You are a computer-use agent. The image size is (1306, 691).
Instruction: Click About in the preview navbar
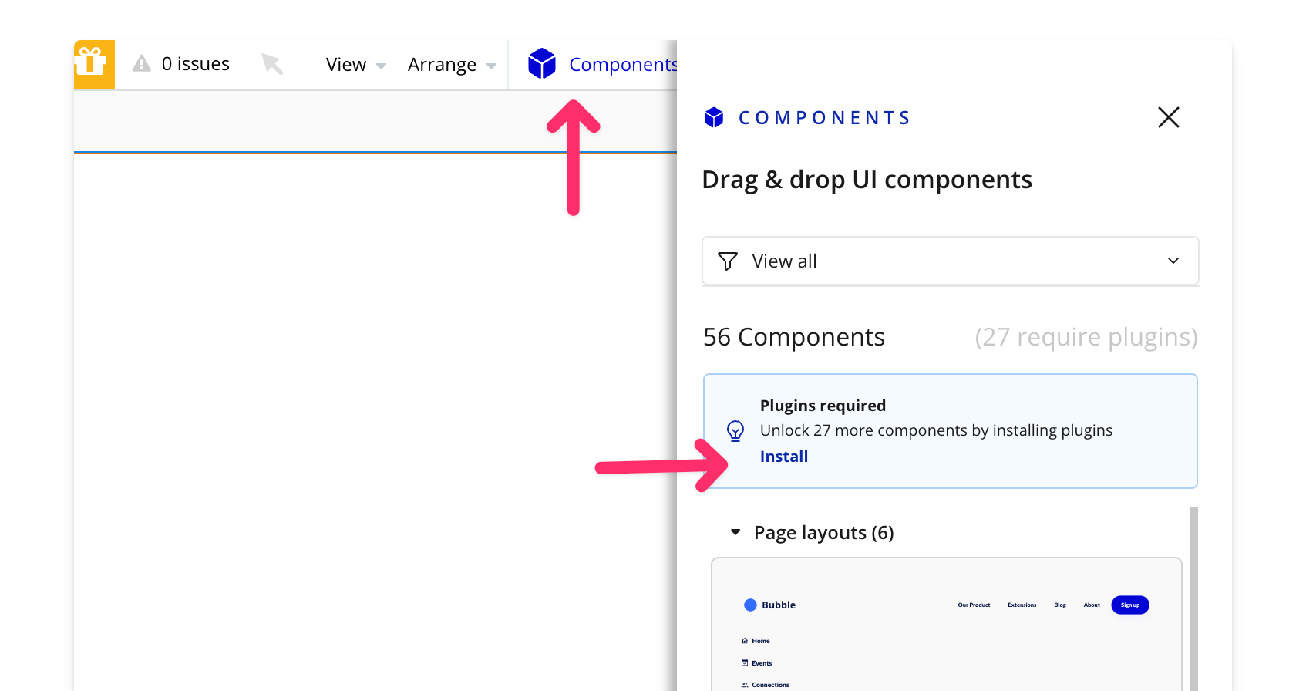coord(1092,605)
